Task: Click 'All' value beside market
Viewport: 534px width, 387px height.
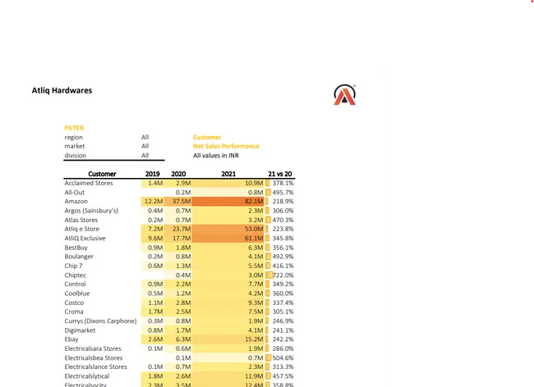Action: pyautogui.click(x=145, y=146)
